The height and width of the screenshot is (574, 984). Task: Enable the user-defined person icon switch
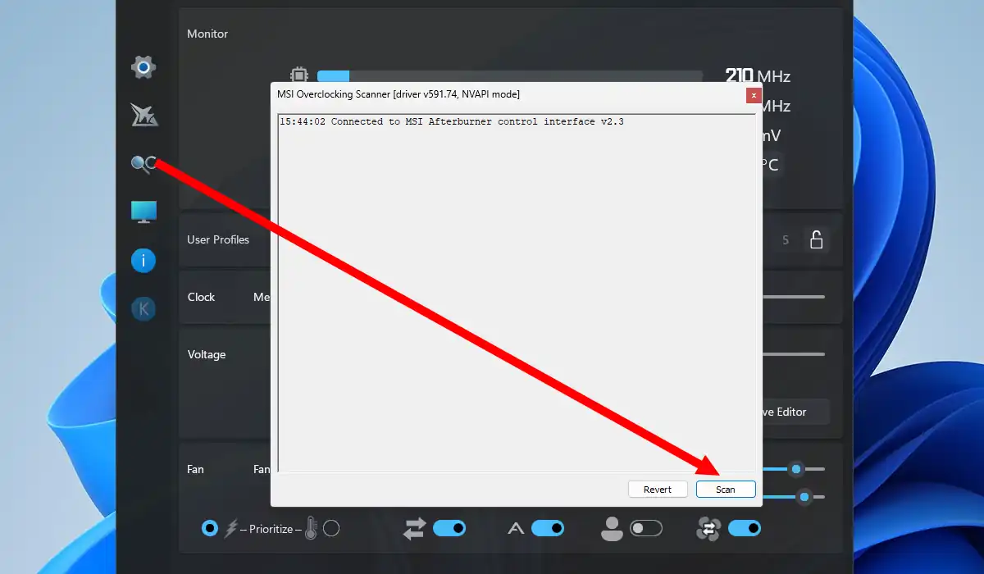pos(645,528)
